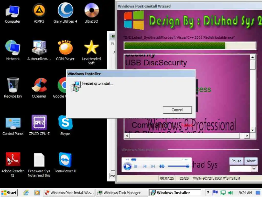The height and width of the screenshot is (197, 262).
Task: Switch to Windows Task Manager taskbar button
Action: coord(122,193)
